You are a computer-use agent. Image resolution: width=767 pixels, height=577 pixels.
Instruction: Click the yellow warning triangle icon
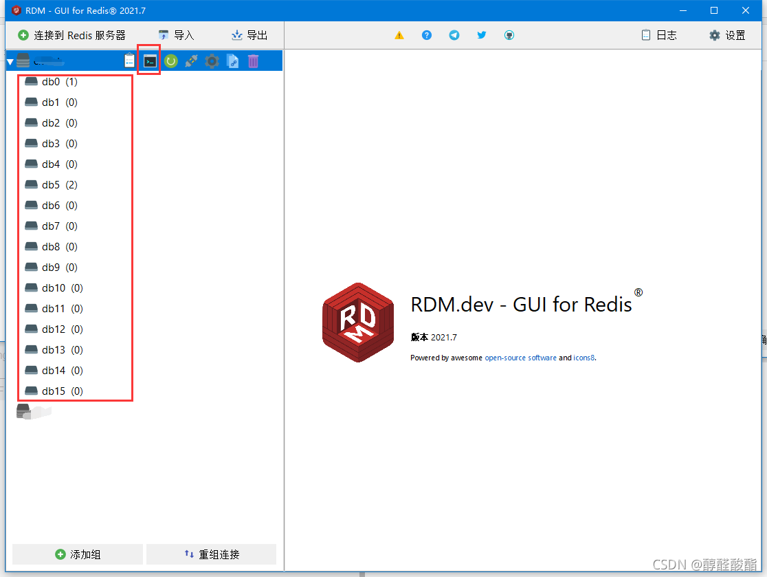coord(399,35)
